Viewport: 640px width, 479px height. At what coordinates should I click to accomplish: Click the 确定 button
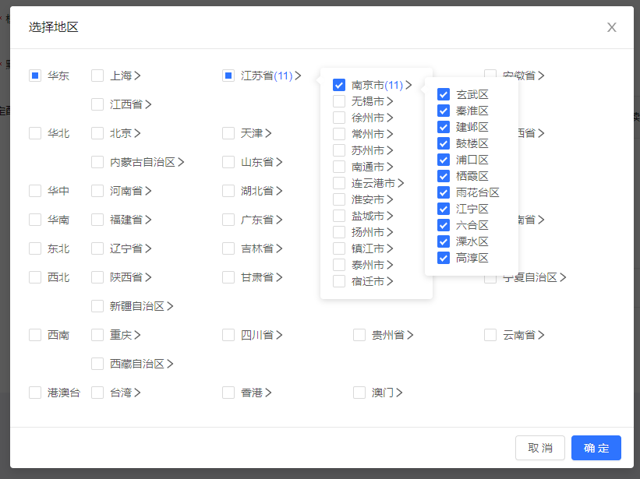coord(596,448)
